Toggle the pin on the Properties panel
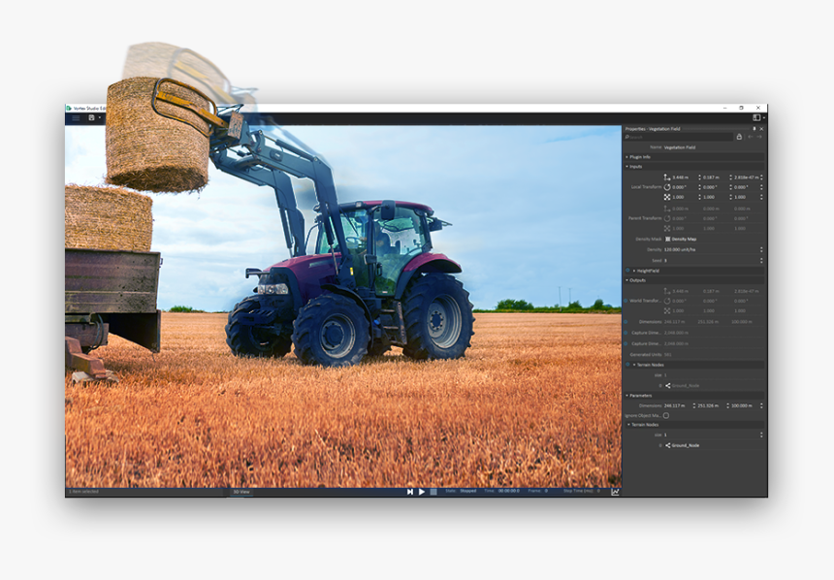This screenshot has height=580, width=834. tap(754, 127)
